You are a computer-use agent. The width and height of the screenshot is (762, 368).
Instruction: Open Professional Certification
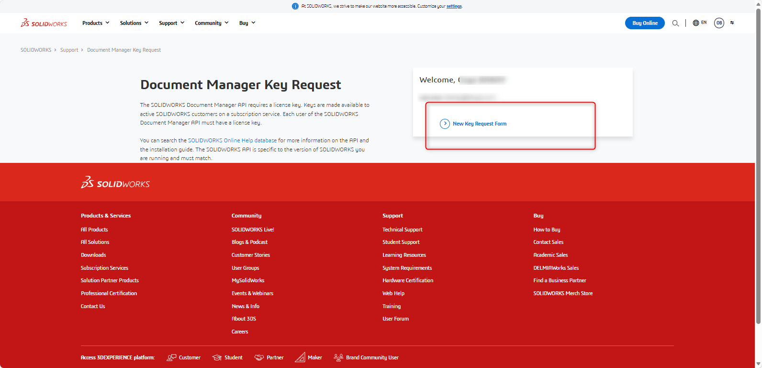pyautogui.click(x=109, y=293)
